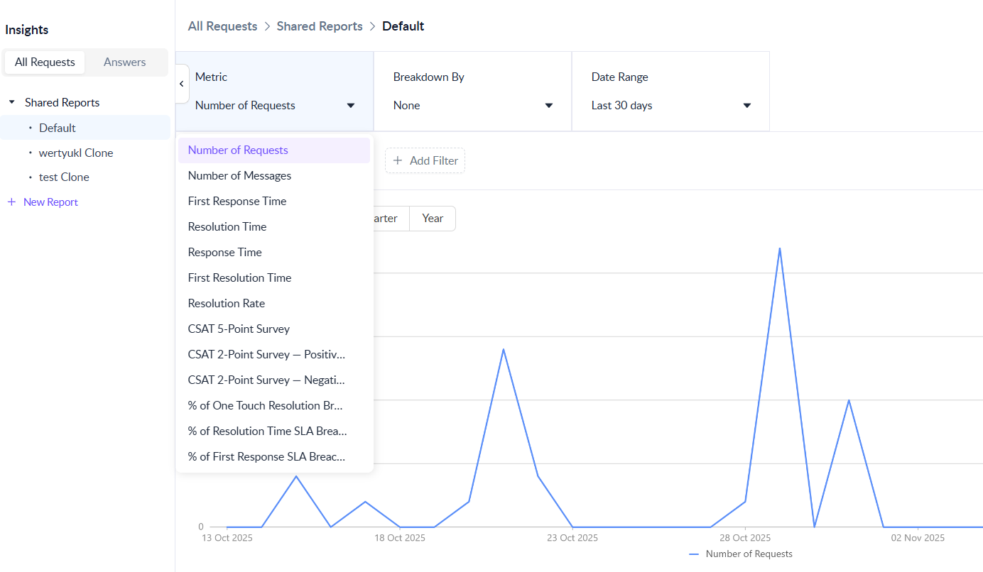Viewport: 983px width, 572px height.
Task: Go to Shared Reports in the breadcrumb
Action: pyautogui.click(x=320, y=26)
